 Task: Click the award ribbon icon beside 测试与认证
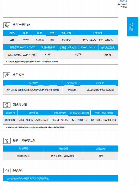pos(7,105)
